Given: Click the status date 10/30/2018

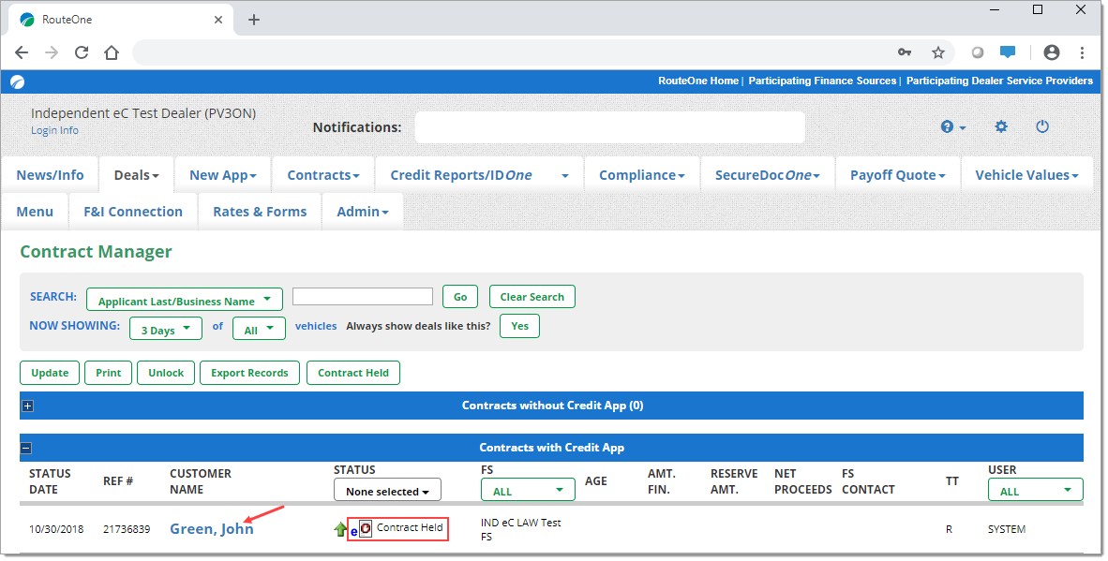Looking at the screenshot, I should click(x=56, y=529).
